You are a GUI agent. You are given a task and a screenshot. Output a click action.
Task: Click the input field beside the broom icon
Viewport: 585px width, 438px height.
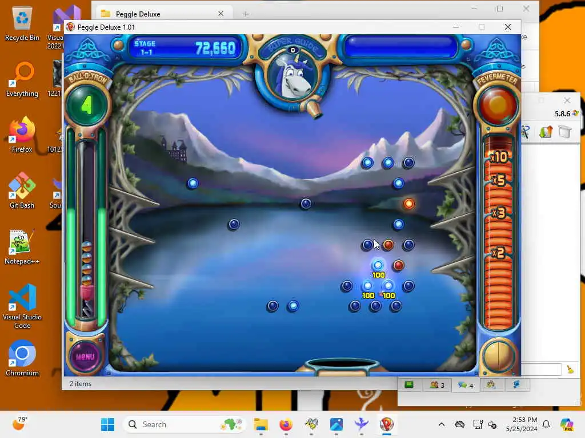coord(541,370)
